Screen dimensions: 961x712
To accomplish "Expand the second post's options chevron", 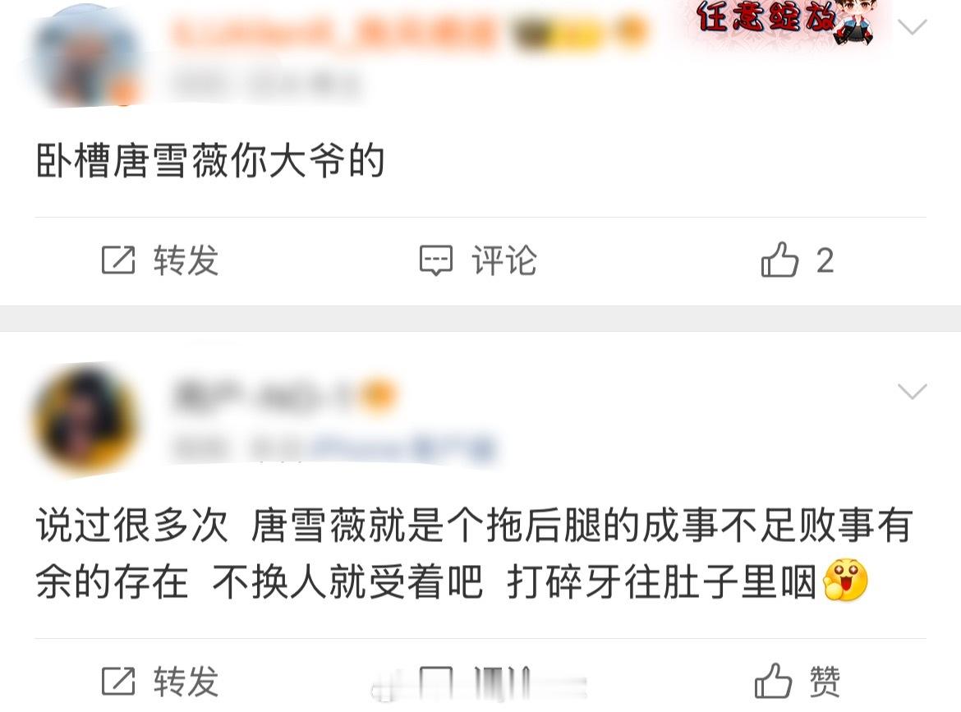I will 912,391.
